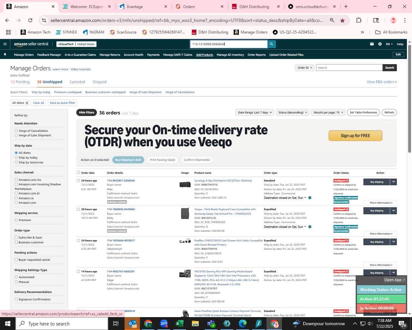412x330 pixels.
Task: Check the Amazon.com.mx sales channel box
Action: tap(16, 180)
